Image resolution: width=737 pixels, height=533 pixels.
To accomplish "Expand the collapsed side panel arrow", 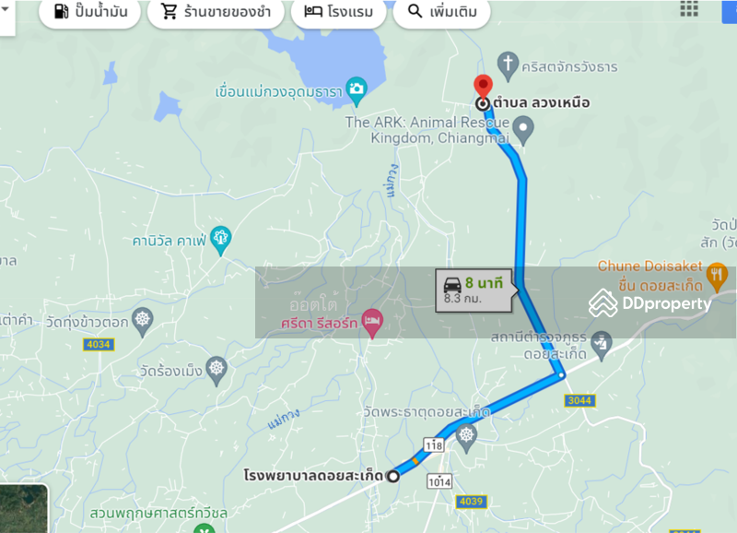I will [x=6, y=9].
